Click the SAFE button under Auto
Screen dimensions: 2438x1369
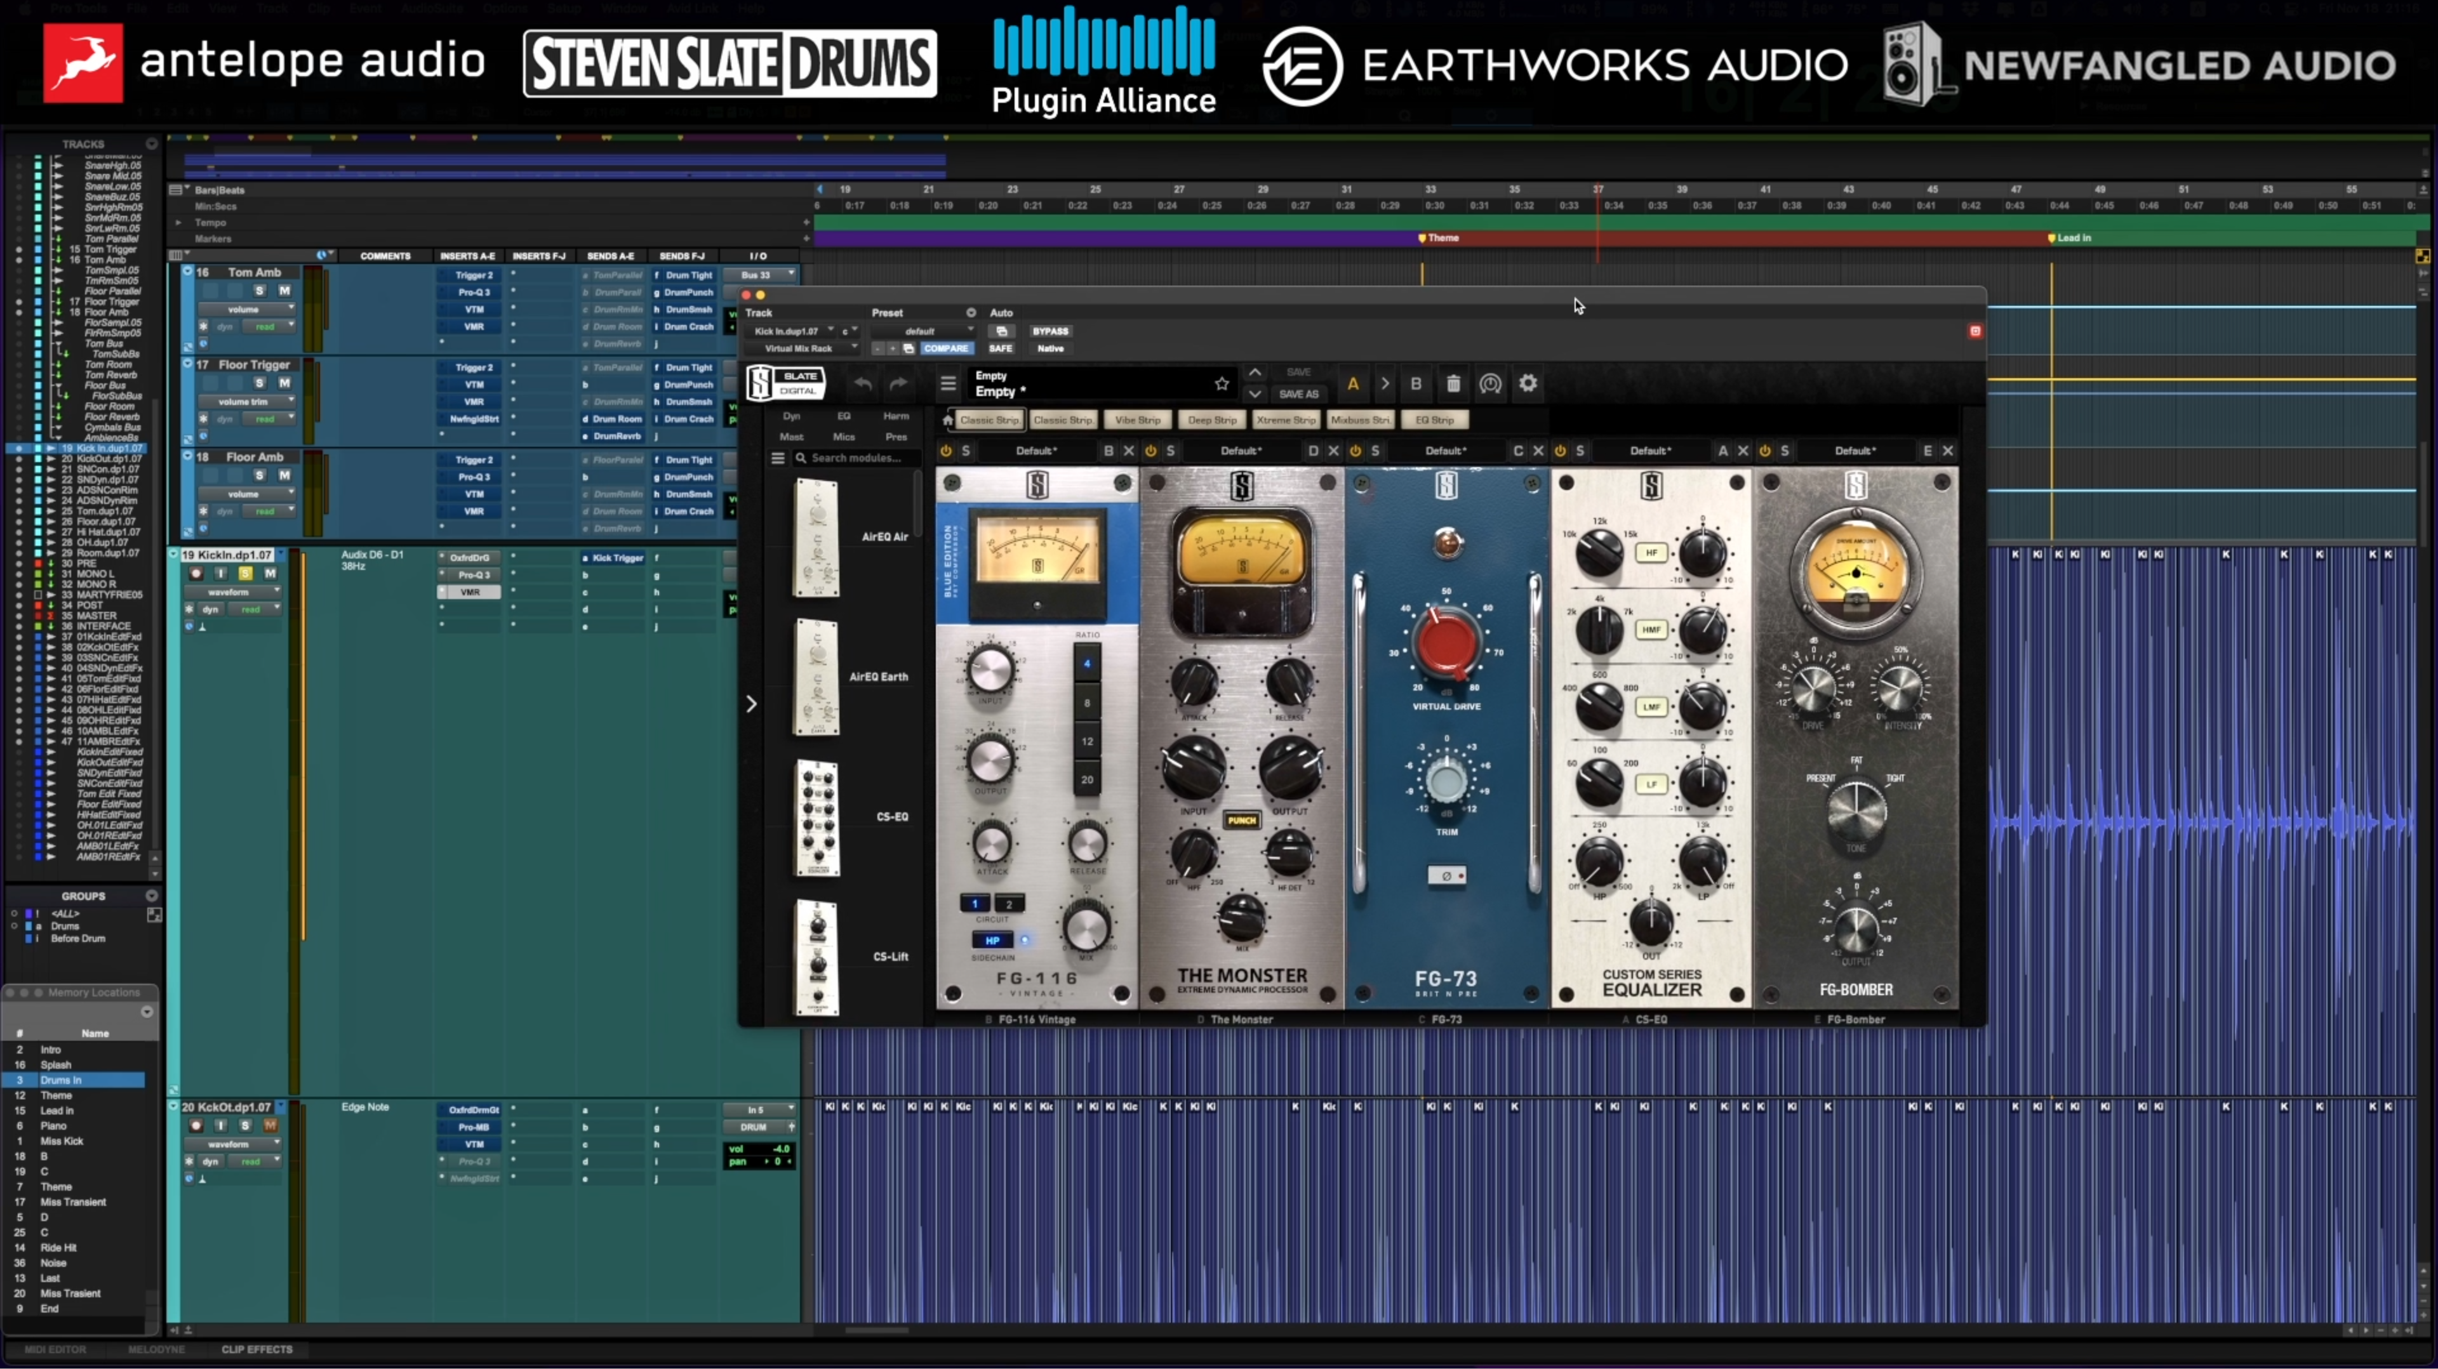click(x=1001, y=348)
